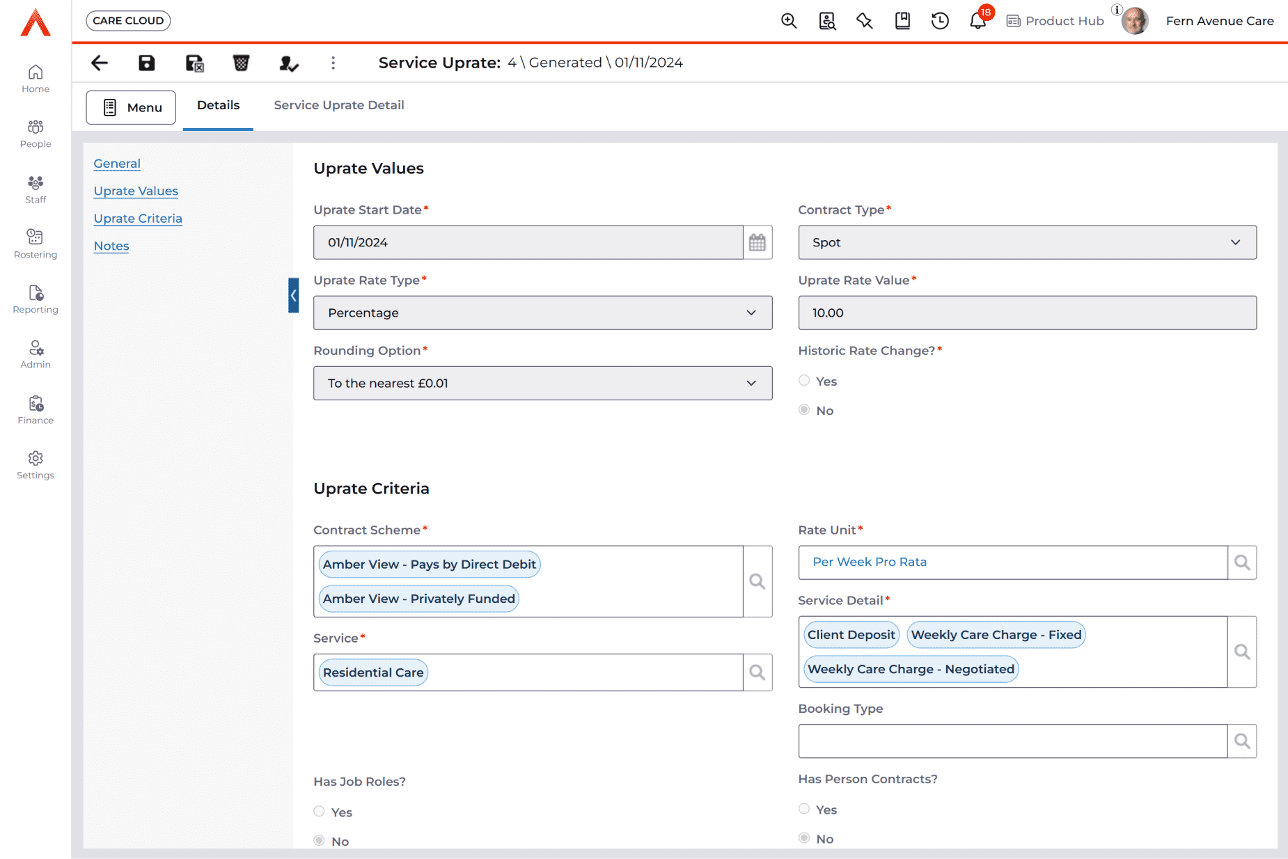Screen dimensions: 1288x859
Task: Jump to the Uprate Criteria section link
Action: [138, 219]
